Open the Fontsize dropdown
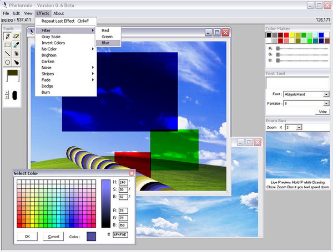This screenshot has width=333, height=252. [326, 104]
